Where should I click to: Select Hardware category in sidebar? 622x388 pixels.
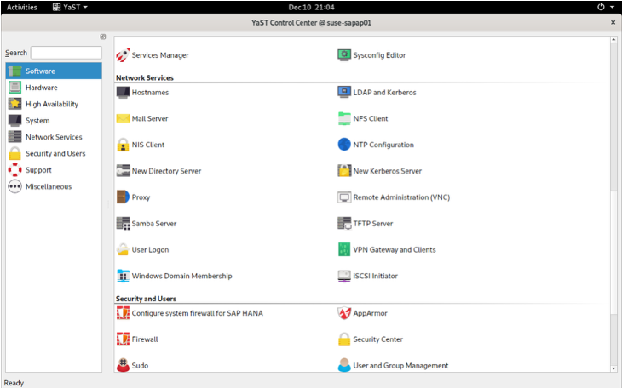pos(41,88)
